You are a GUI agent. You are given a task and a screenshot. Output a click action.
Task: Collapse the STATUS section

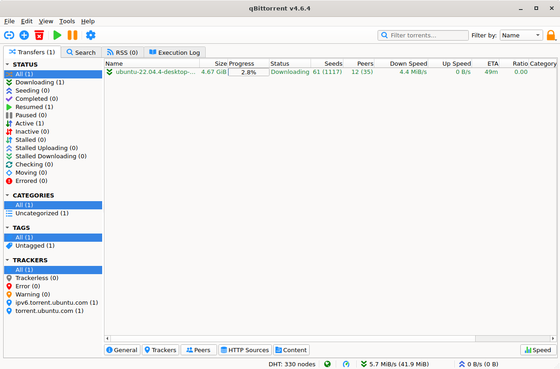coord(6,64)
